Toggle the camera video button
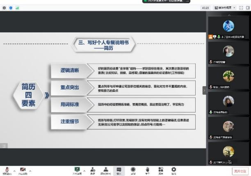The height and width of the screenshot is (176, 251). (x=23, y=170)
